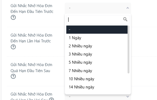Click help icon for Đến Hạn Đầu Tiên Trước
157x100 pixels.
tap(13, 17)
